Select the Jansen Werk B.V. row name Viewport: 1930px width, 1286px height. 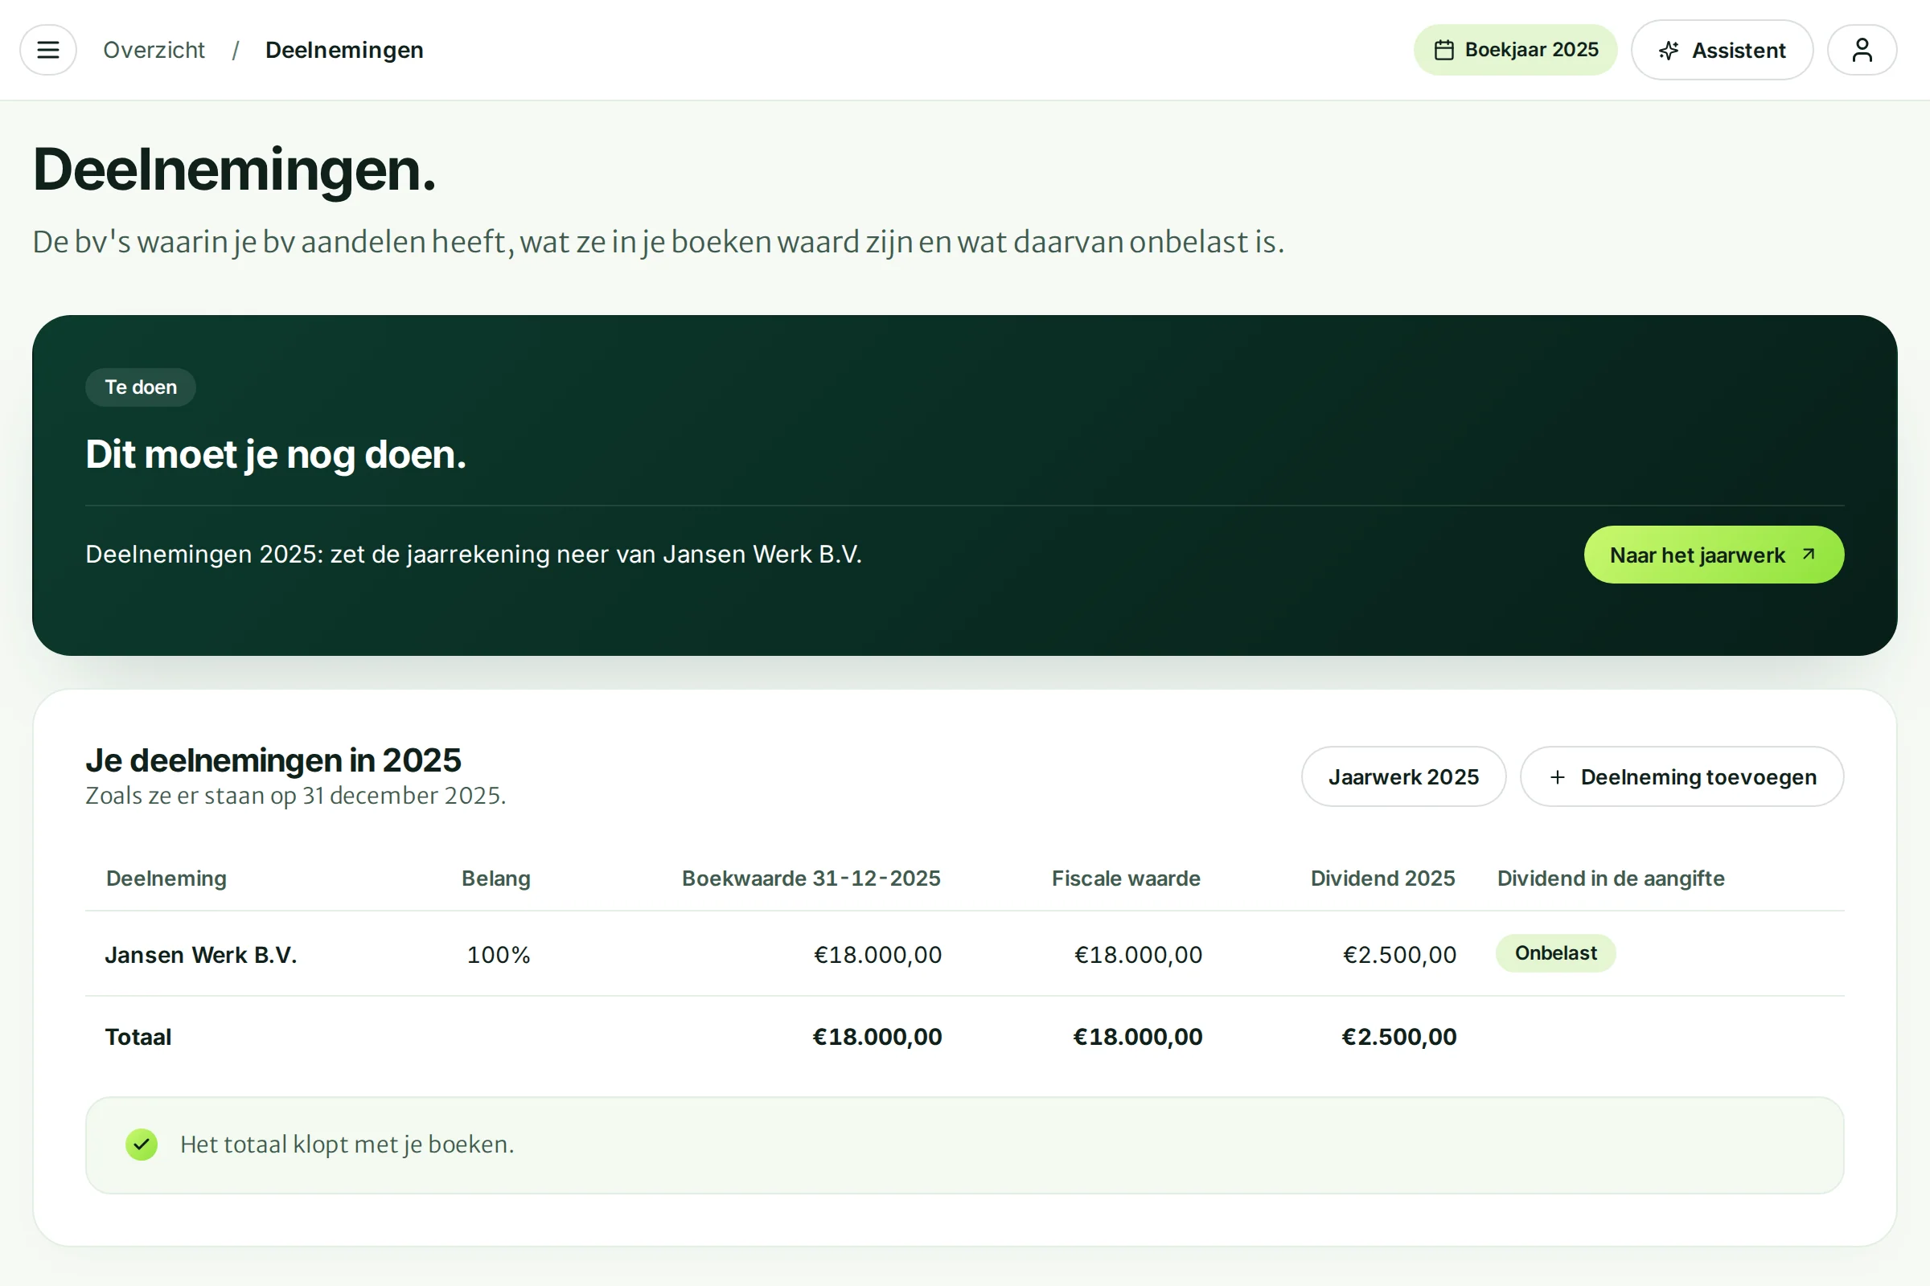(x=201, y=955)
